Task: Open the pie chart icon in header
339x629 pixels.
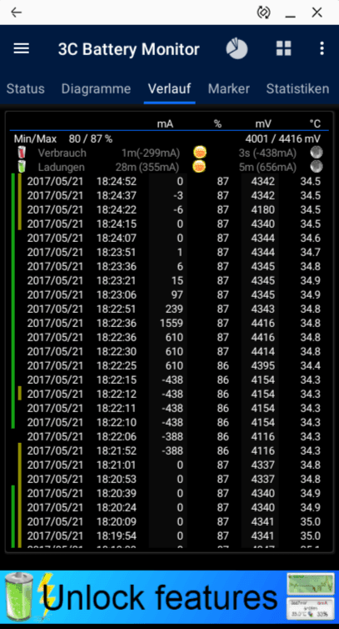Action: (x=237, y=49)
